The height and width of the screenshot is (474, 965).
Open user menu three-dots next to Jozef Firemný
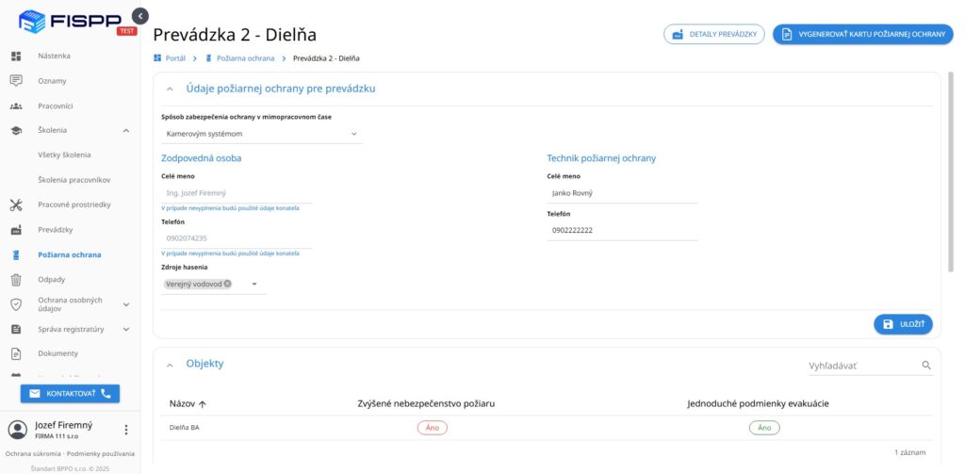(x=126, y=430)
